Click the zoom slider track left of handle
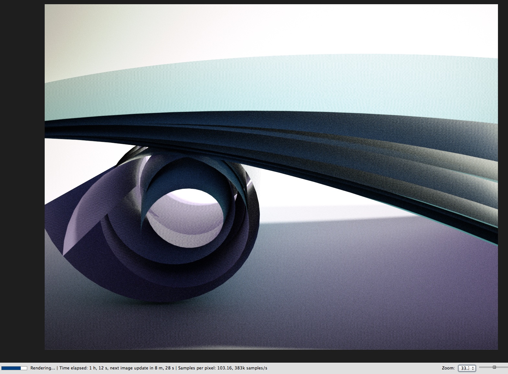508x374 pixels. click(x=486, y=367)
